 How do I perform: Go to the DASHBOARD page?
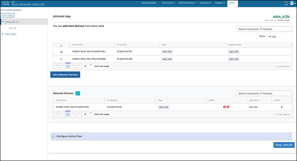point(149,3)
